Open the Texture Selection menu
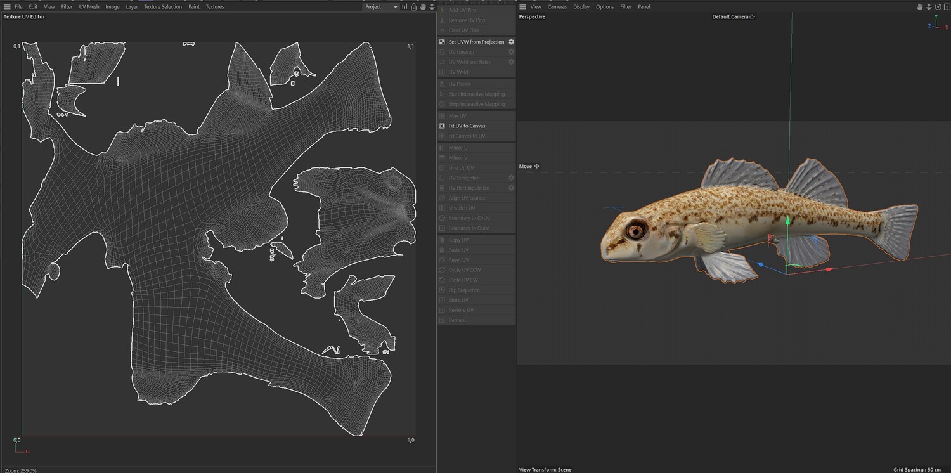This screenshot has height=473, width=951. pyautogui.click(x=163, y=6)
